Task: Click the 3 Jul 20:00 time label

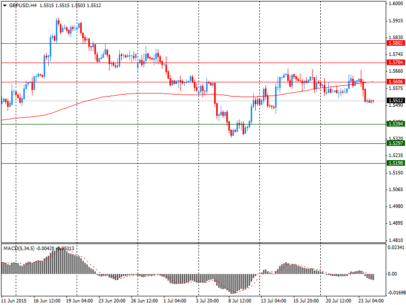Action: click(207, 301)
